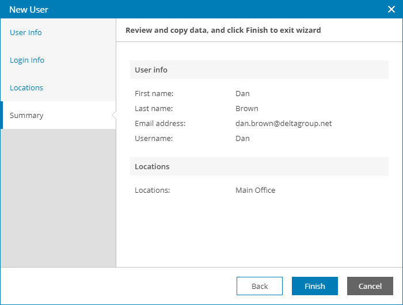Click the email dan.brown@deltagroup.net value

pyautogui.click(x=283, y=124)
